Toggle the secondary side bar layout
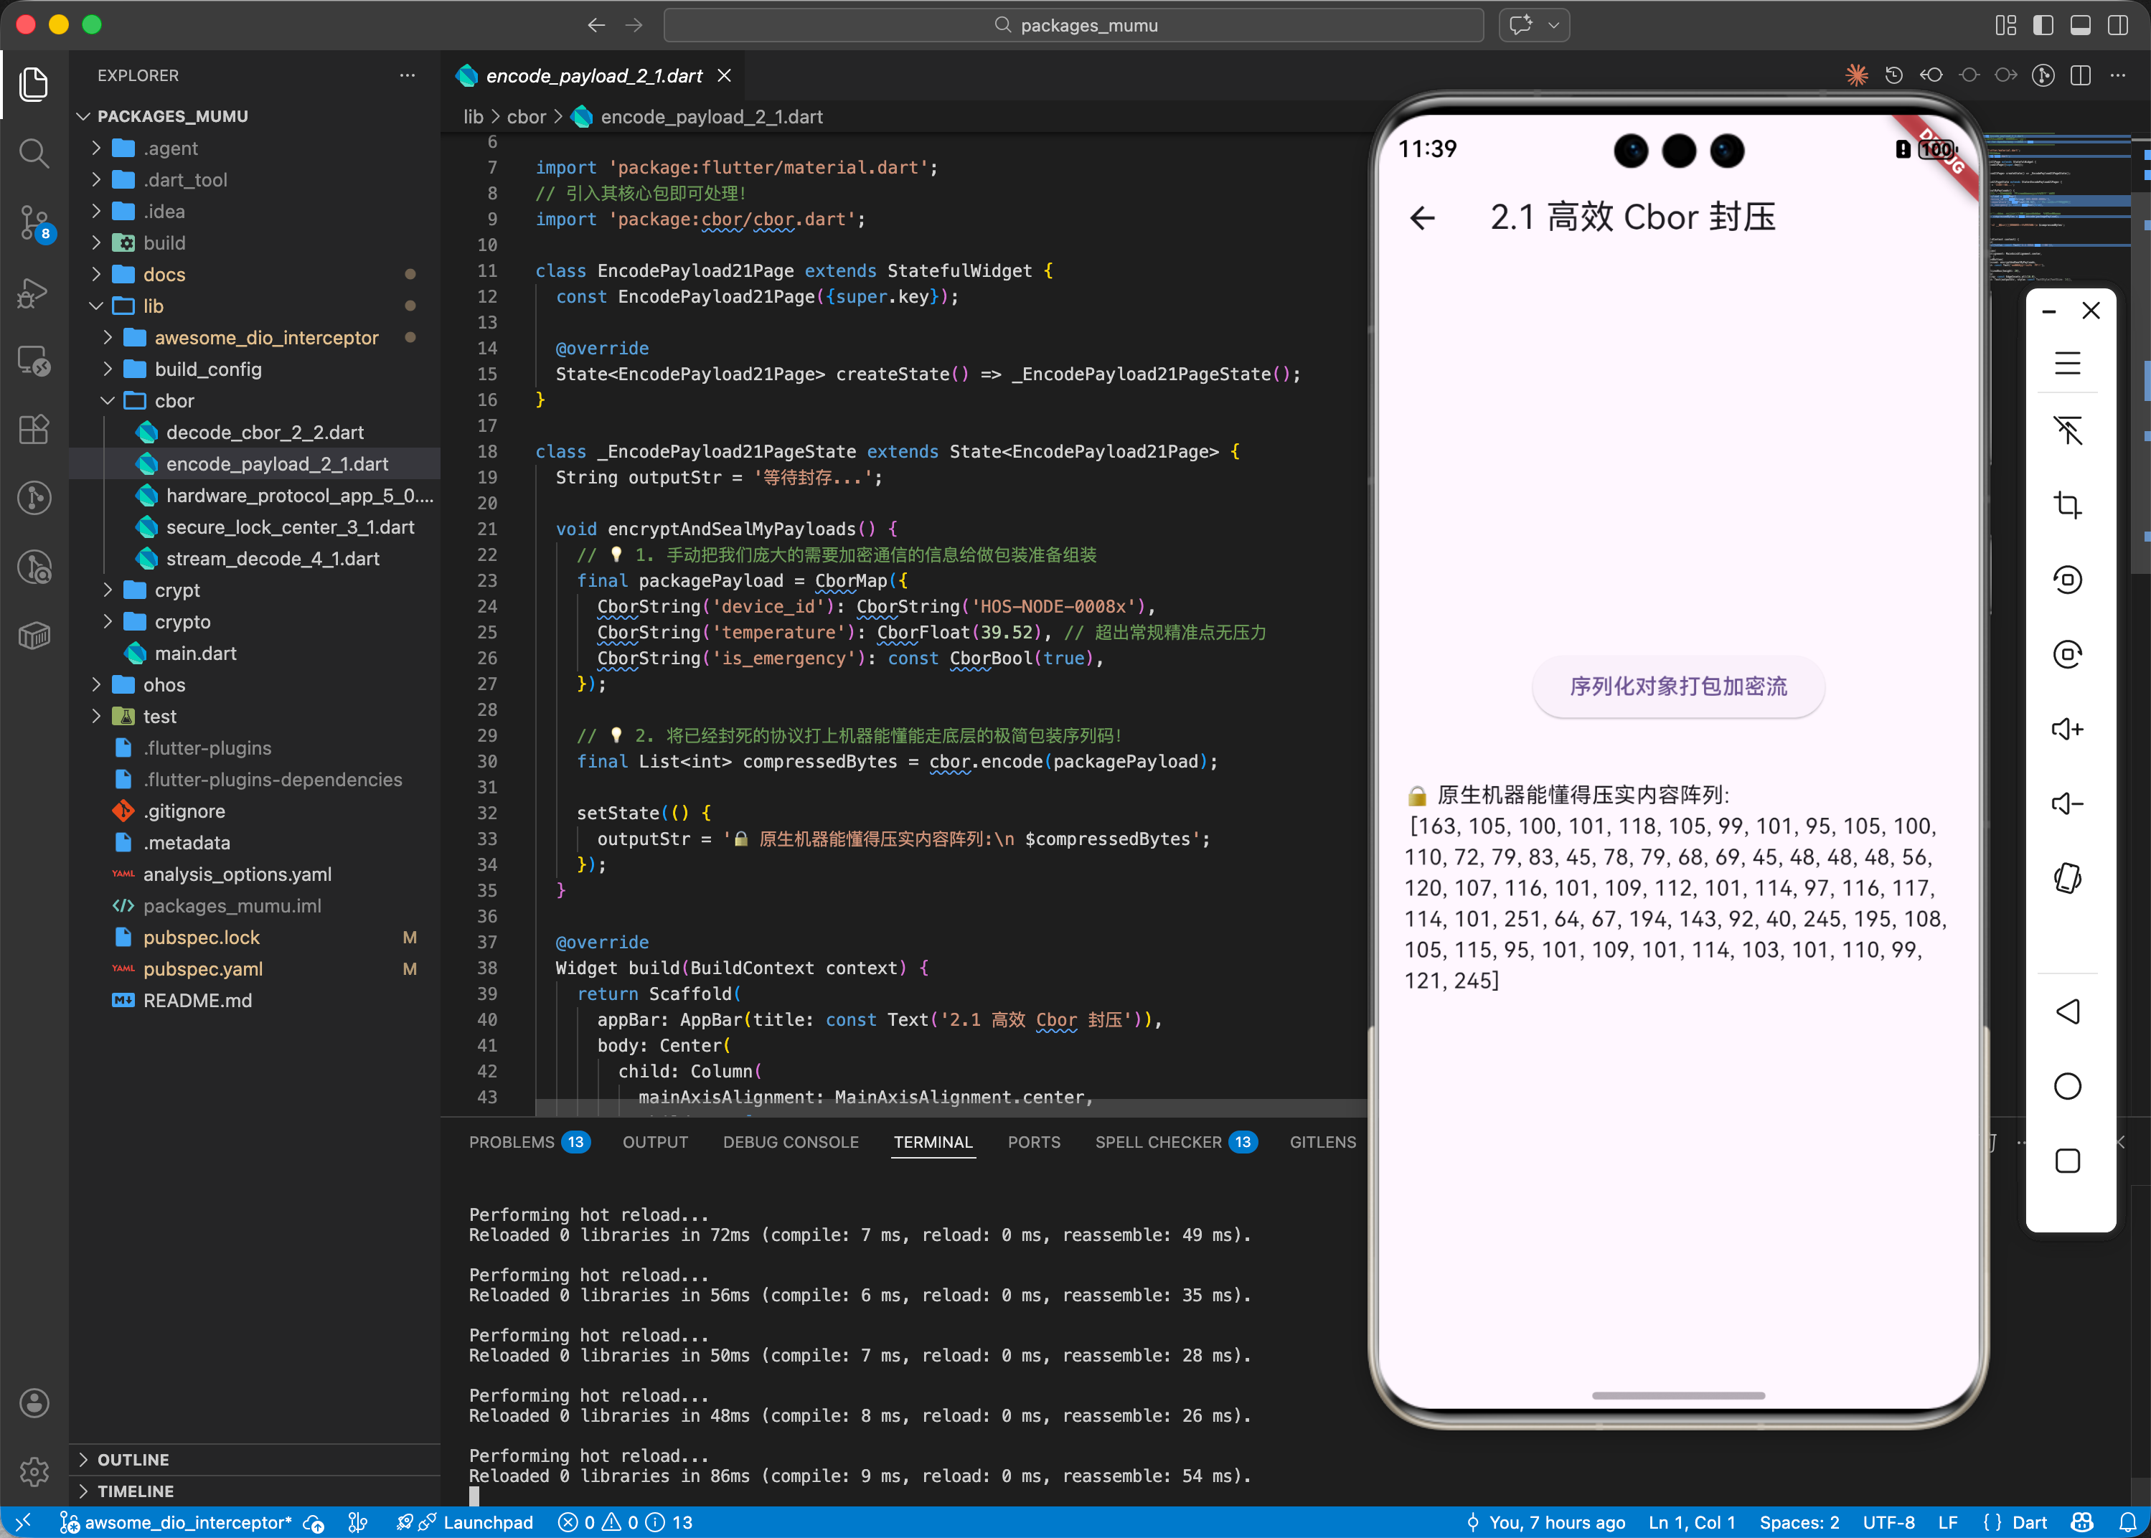The height and width of the screenshot is (1538, 2151). coord(2118,26)
